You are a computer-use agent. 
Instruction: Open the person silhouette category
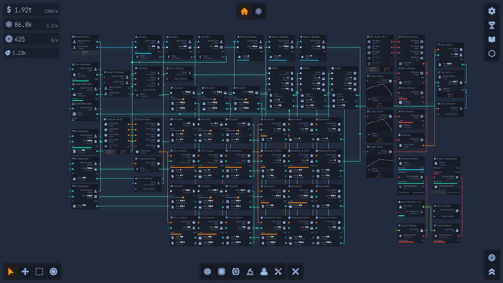point(264,271)
